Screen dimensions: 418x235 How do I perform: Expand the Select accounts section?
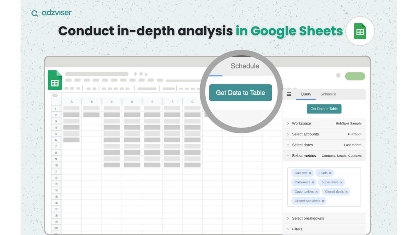tap(324, 134)
